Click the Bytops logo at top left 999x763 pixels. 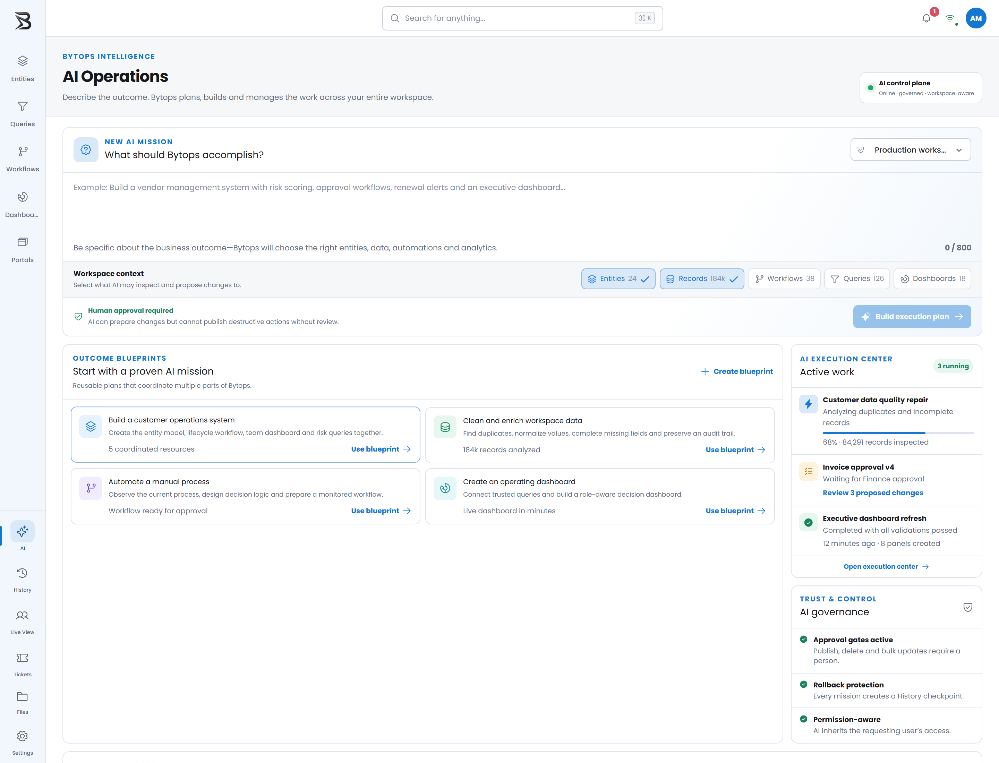pos(23,20)
